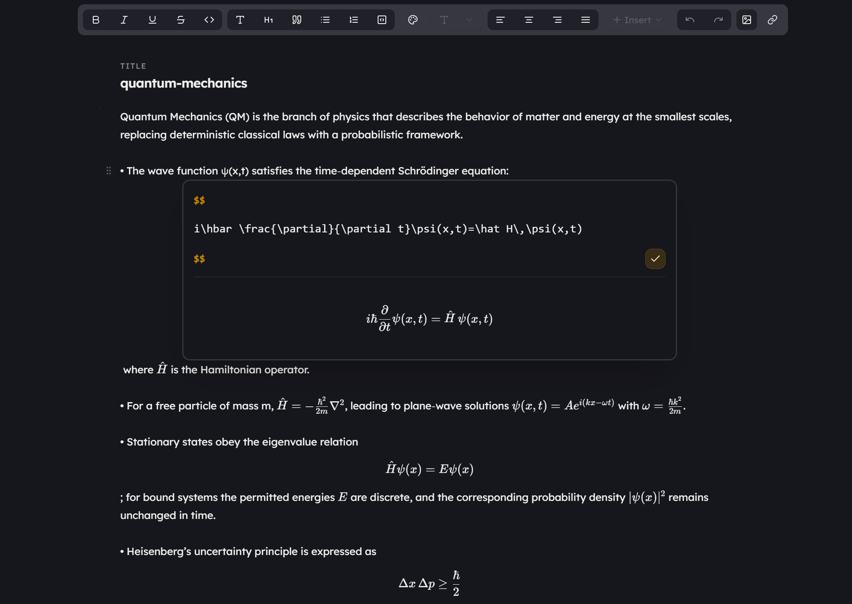Center-align the paragraph text

(528, 20)
